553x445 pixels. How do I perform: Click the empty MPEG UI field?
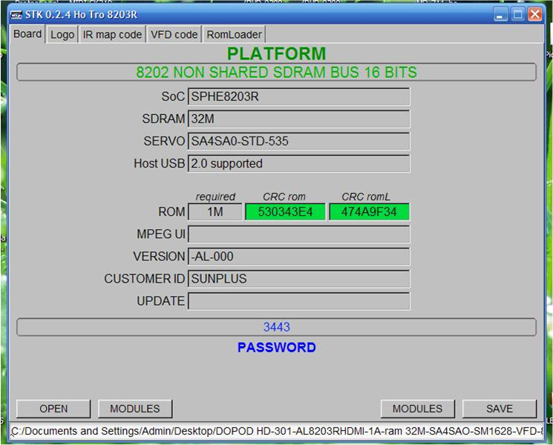pyautogui.click(x=298, y=234)
